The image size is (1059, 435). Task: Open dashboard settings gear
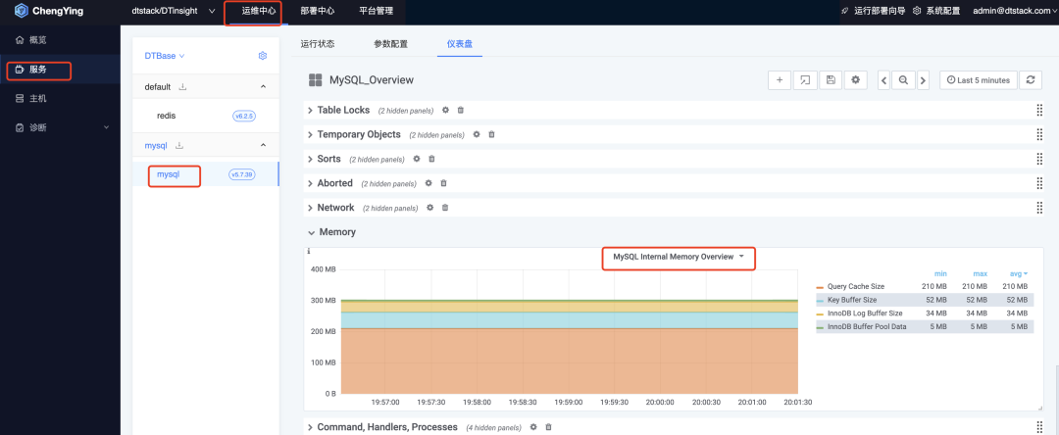pos(855,79)
